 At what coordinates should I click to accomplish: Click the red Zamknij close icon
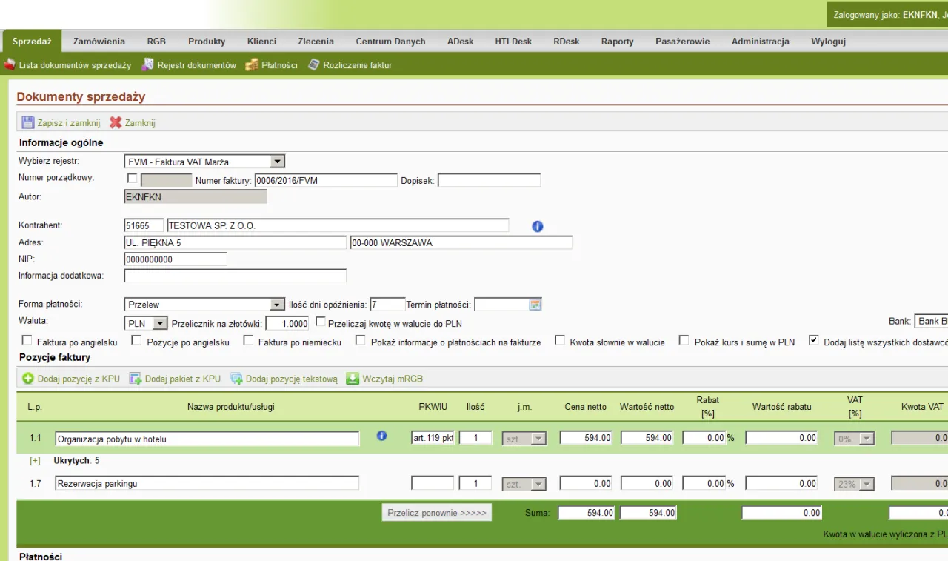tap(116, 123)
